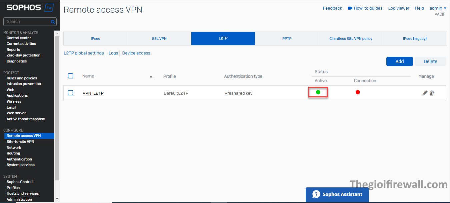Click the Sophos Assistant question mark icon
The image size is (450, 203).
(316, 194)
